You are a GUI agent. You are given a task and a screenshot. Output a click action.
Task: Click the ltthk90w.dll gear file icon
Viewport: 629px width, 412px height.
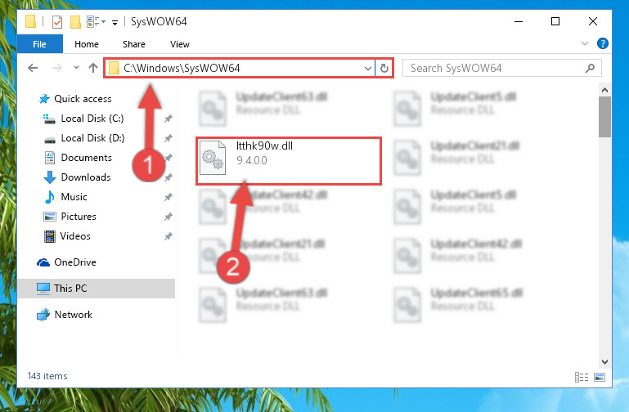[x=213, y=158]
